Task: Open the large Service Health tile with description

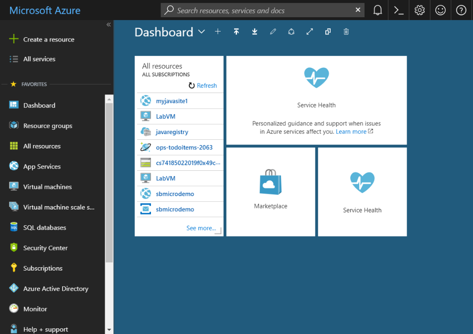Action: pos(316,100)
